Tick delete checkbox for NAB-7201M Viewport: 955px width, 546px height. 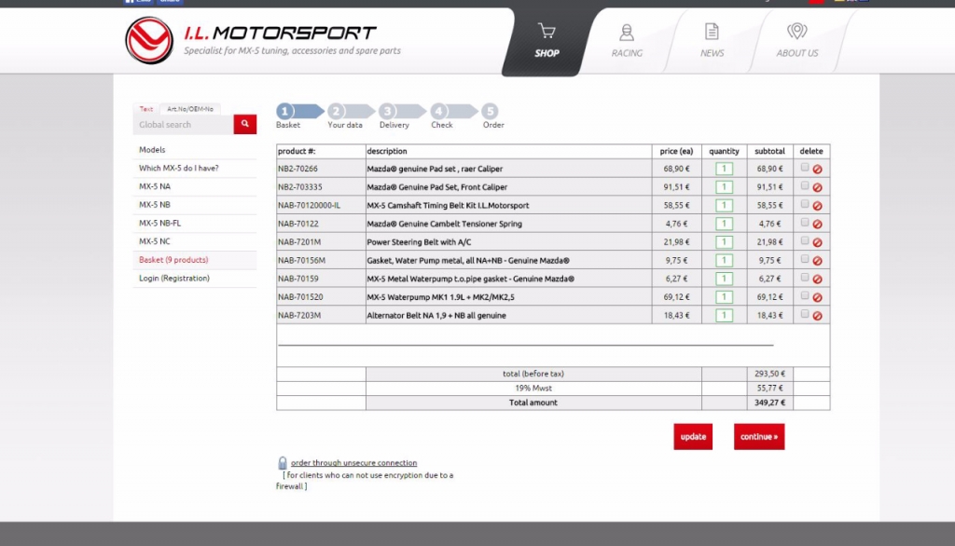tap(805, 240)
